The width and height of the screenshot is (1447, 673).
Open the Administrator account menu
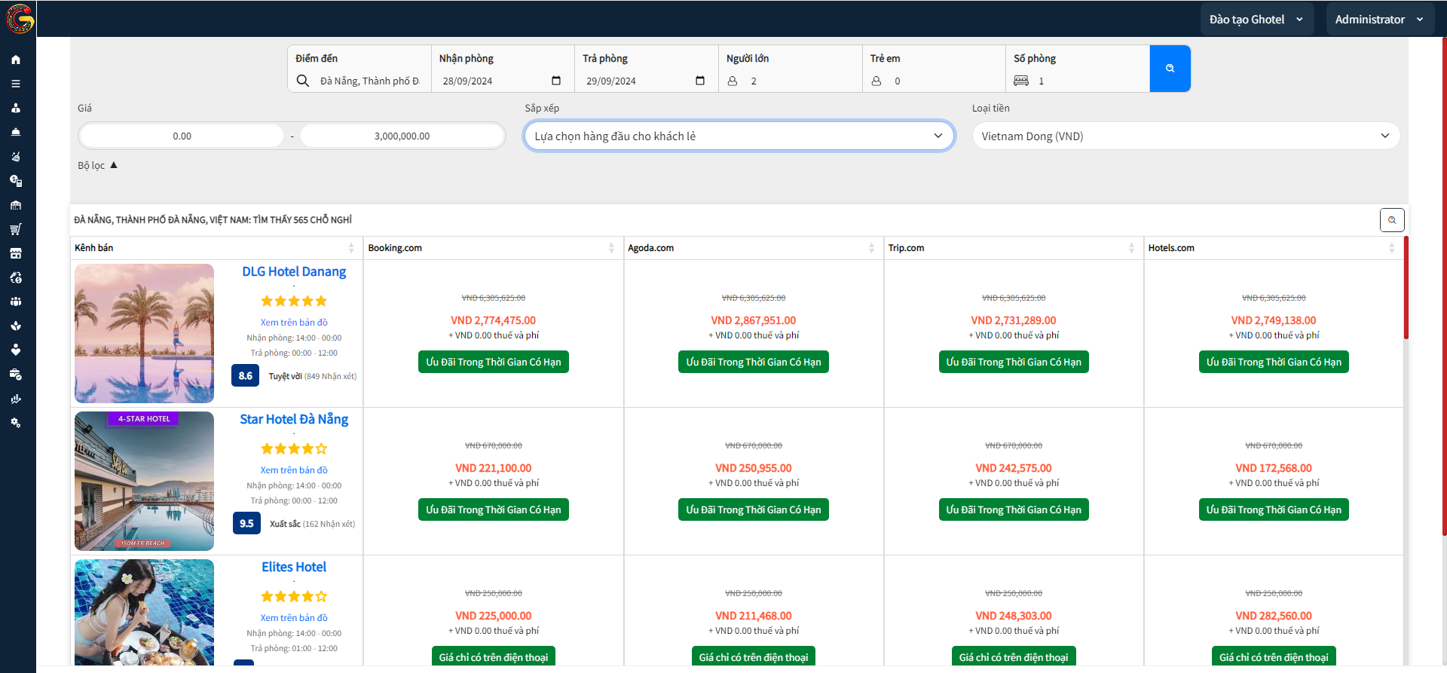tap(1379, 19)
